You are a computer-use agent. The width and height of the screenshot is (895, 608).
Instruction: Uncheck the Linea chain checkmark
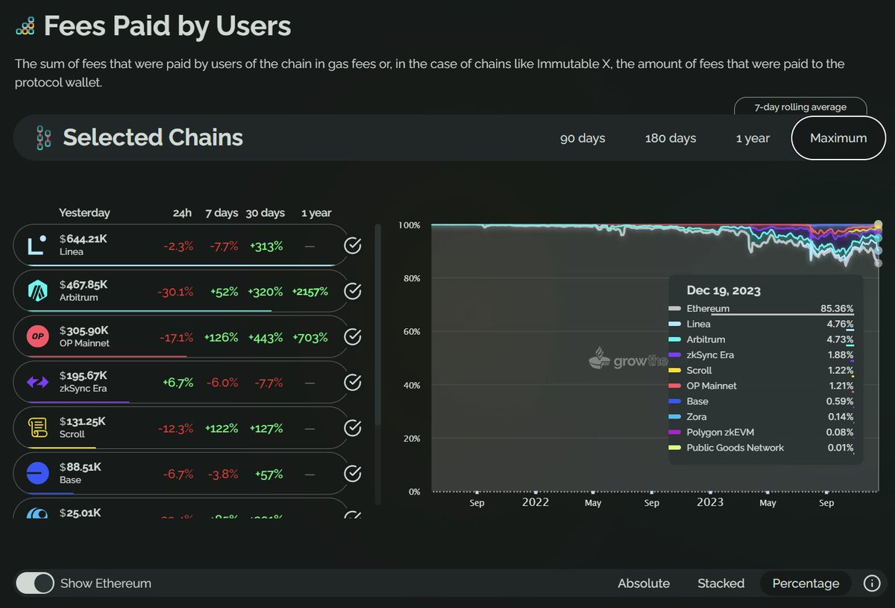(x=353, y=245)
